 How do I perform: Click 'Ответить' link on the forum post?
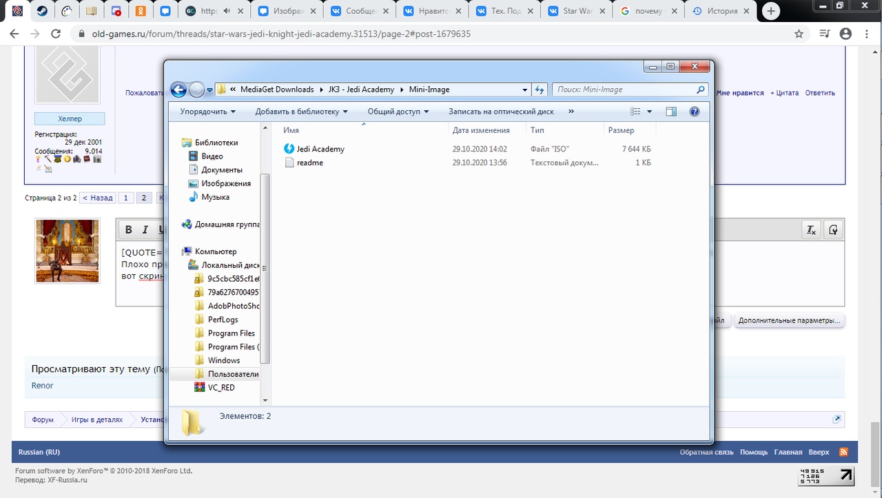[x=820, y=93]
